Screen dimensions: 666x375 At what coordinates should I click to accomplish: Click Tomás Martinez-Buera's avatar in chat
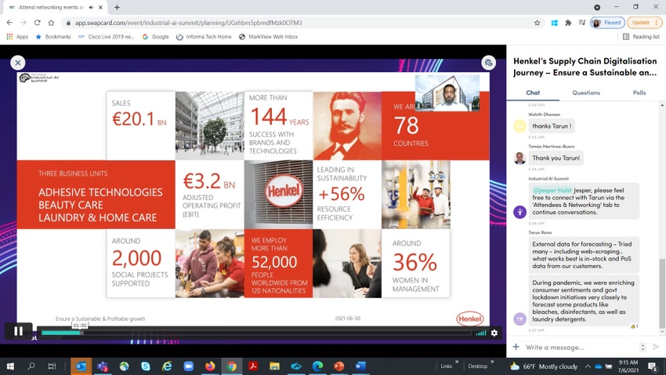pos(519,158)
